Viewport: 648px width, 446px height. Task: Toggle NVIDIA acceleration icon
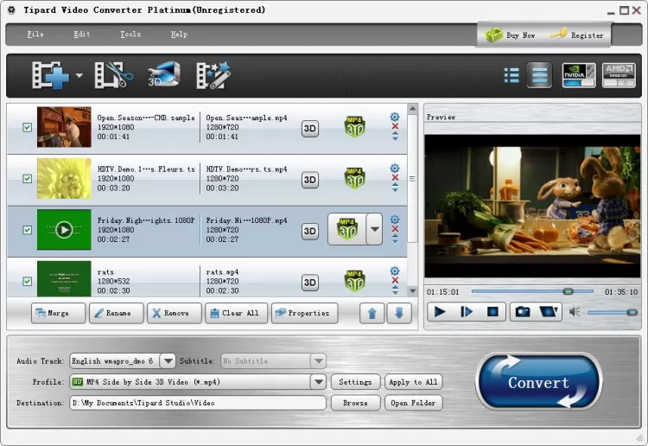(579, 75)
